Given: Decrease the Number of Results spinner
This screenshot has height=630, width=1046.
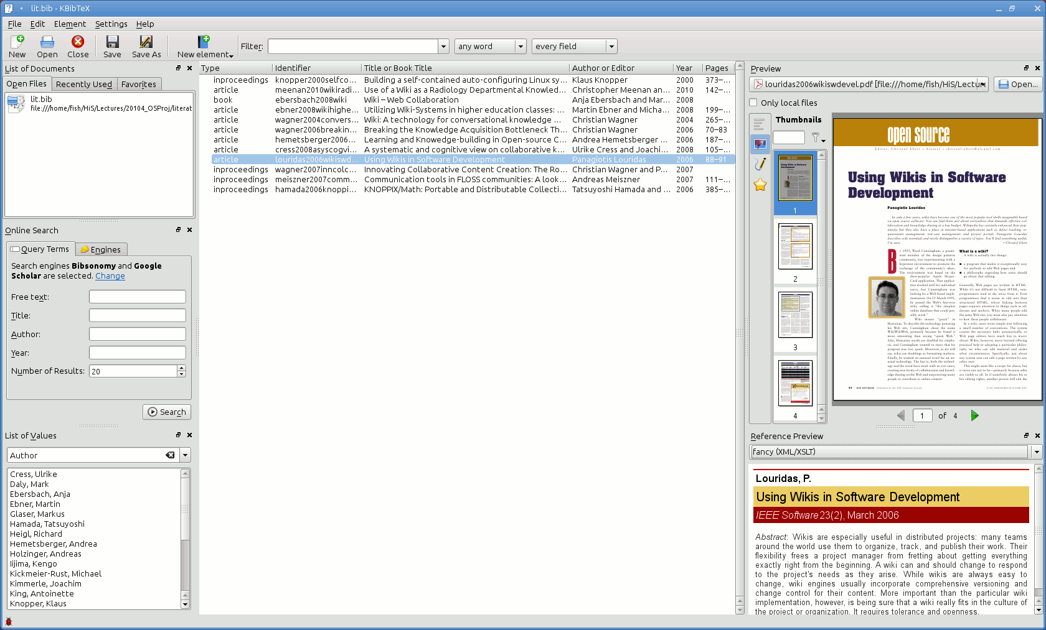Looking at the screenshot, I should coord(181,374).
